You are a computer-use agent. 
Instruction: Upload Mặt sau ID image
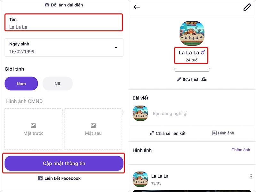point(93,129)
